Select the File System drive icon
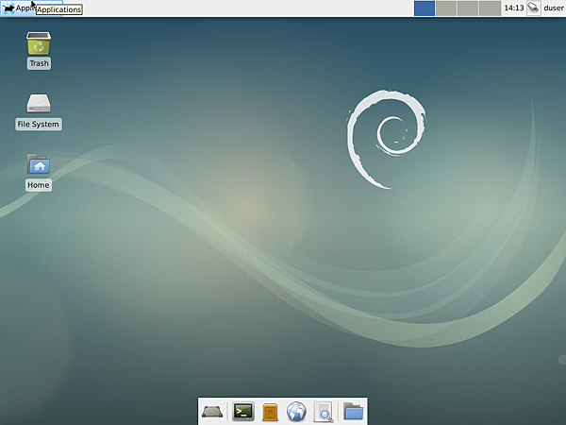The image size is (566, 425). [39, 104]
